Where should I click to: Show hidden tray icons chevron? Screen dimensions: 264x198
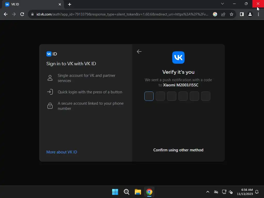point(208,192)
